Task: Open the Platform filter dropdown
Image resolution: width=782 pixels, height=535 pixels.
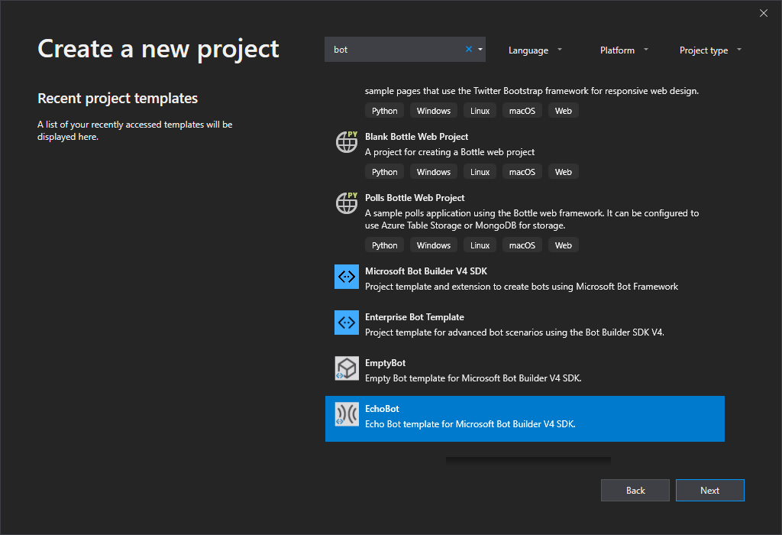Action: click(624, 50)
